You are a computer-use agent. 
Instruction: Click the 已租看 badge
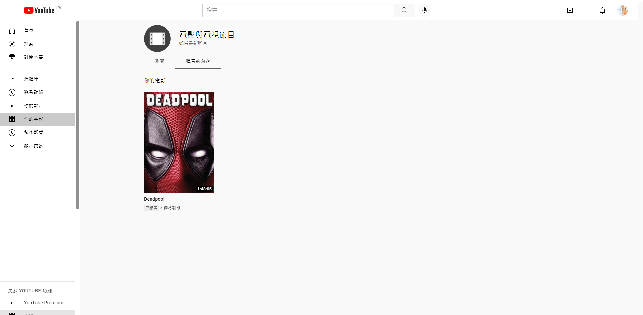pyautogui.click(x=151, y=208)
